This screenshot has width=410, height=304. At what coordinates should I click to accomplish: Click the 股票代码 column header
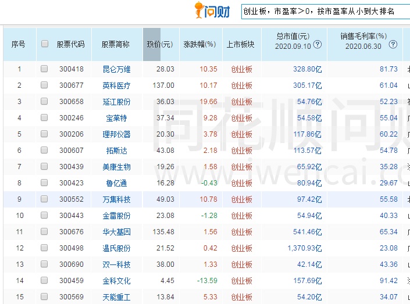[70, 44]
